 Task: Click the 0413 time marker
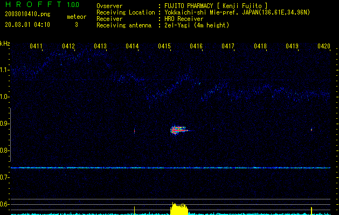(x=100, y=46)
